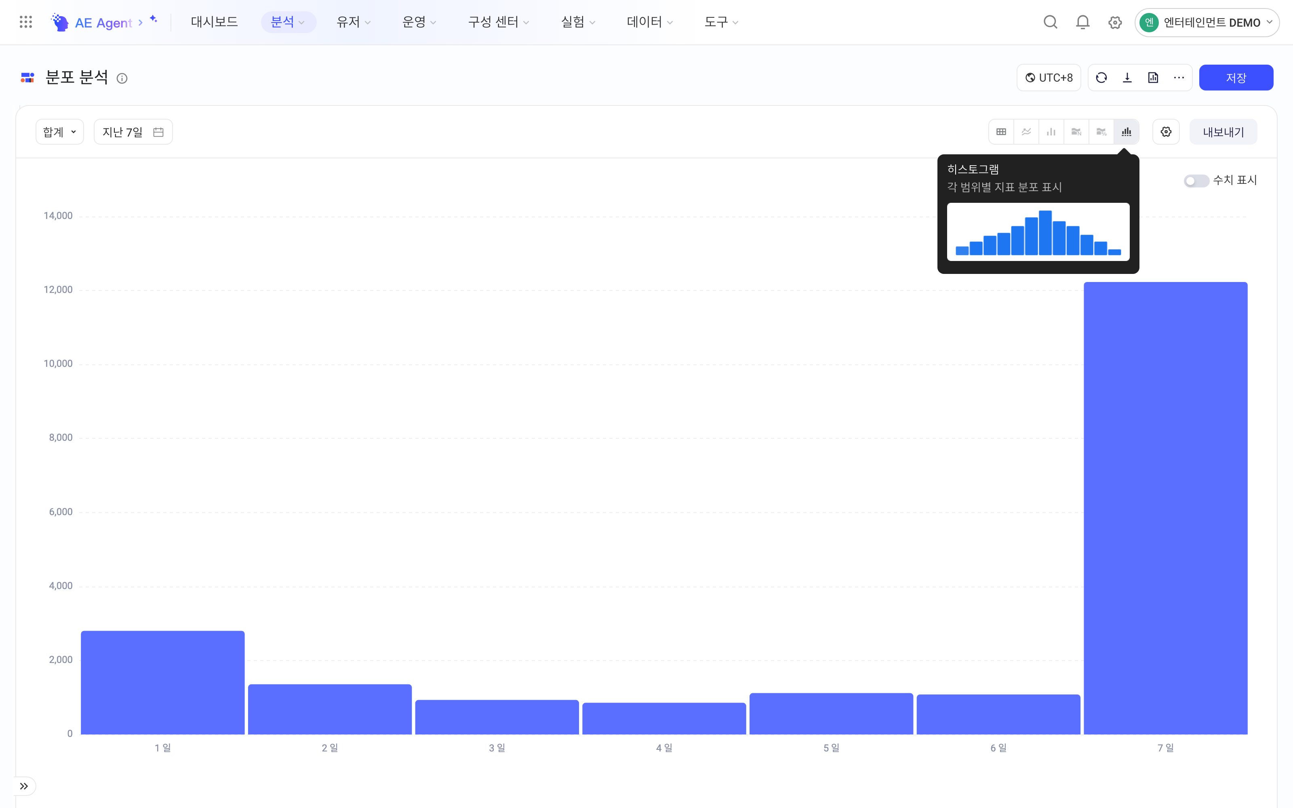Click the 내보내기 button
Image resolution: width=1293 pixels, height=808 pixels.
pos(1223,132)
